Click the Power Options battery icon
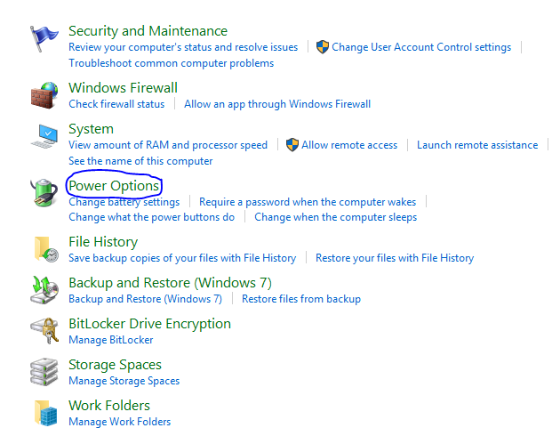Image resolution: width=560 pixels, height=436 pixels. point(44,192)
